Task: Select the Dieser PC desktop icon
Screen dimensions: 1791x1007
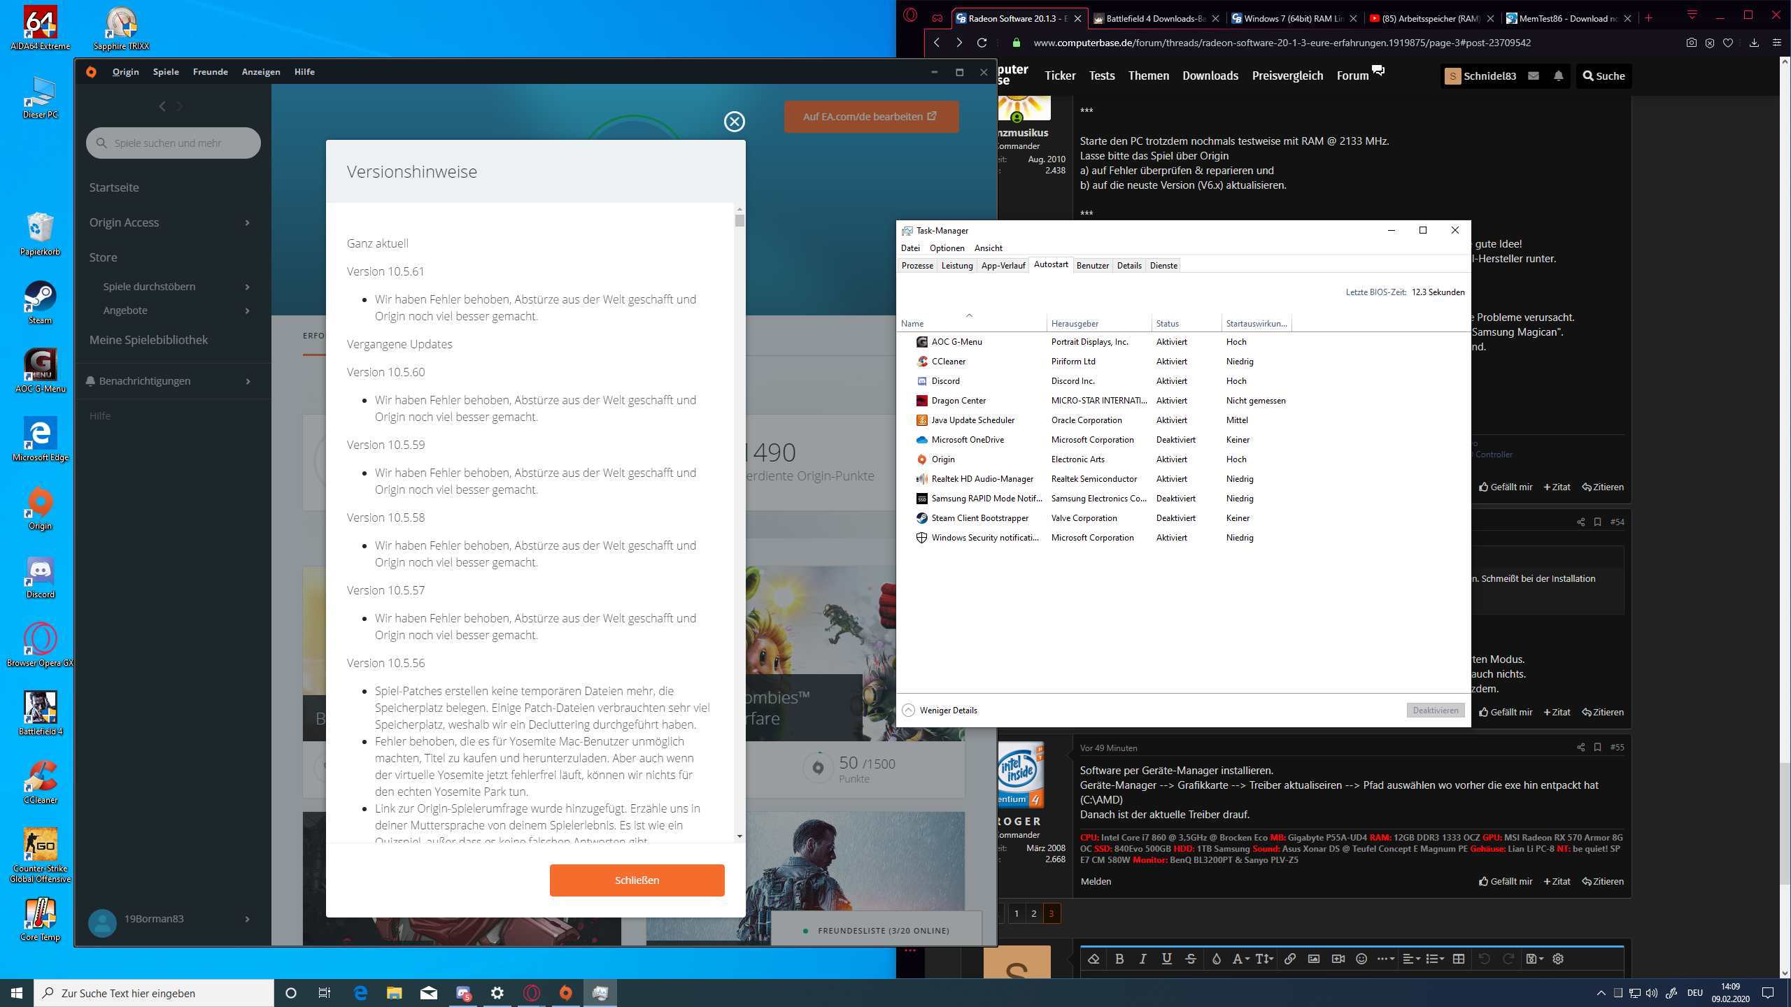Action: pos(40,97)
